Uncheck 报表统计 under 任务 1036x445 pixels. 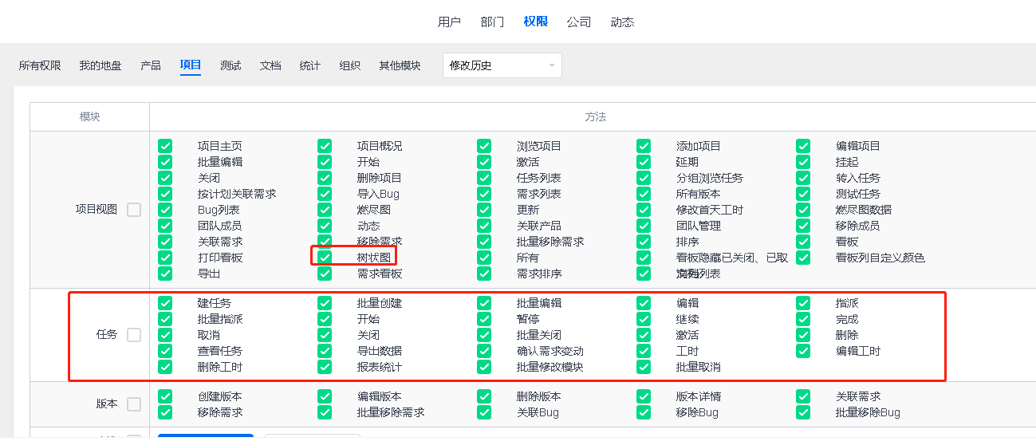pyautogui.click(x=325, y=367)
